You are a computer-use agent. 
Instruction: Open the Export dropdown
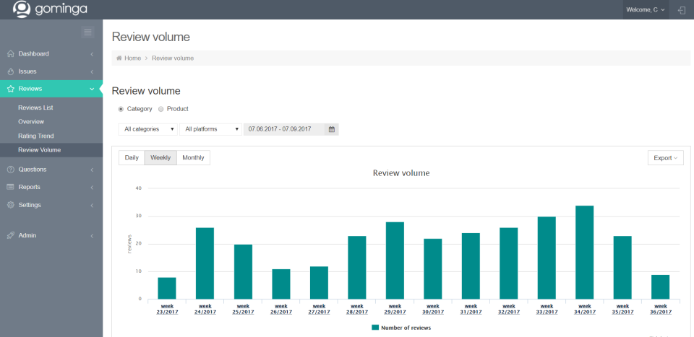click(665, 158)
